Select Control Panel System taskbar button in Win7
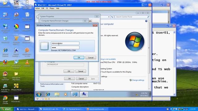 (75, 94)
